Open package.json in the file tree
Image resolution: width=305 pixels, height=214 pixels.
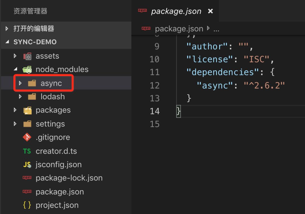pos(60,192)
